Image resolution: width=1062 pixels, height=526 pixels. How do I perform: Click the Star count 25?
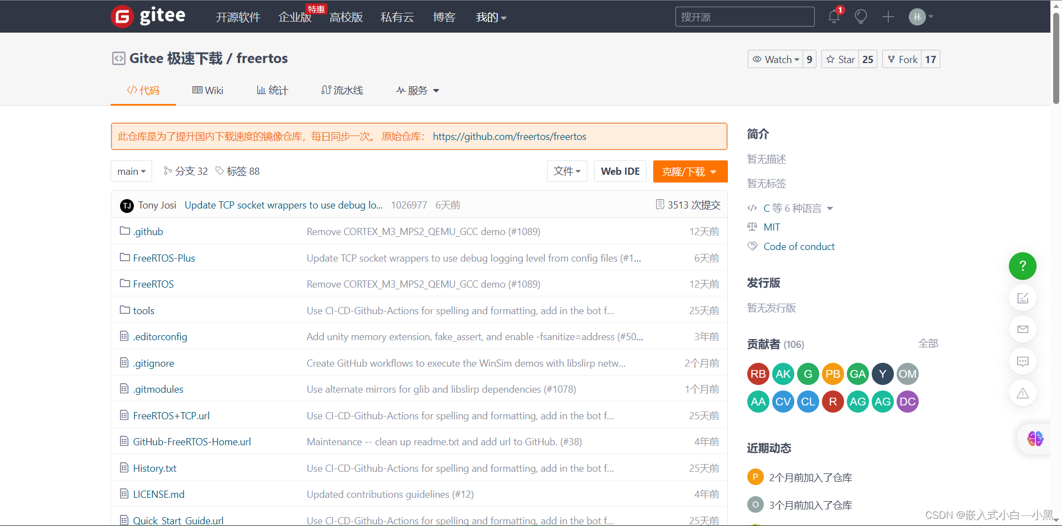868,59
